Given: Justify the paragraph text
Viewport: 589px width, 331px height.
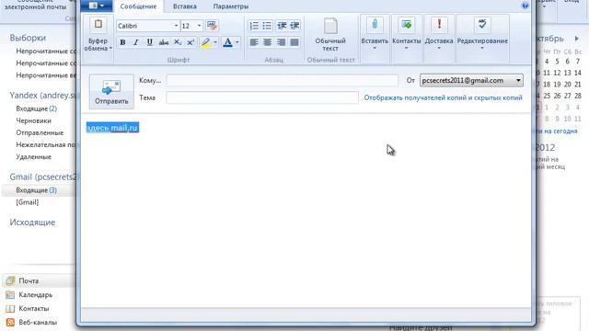Looking at the screenshot, I should click(x=294, y=42).
